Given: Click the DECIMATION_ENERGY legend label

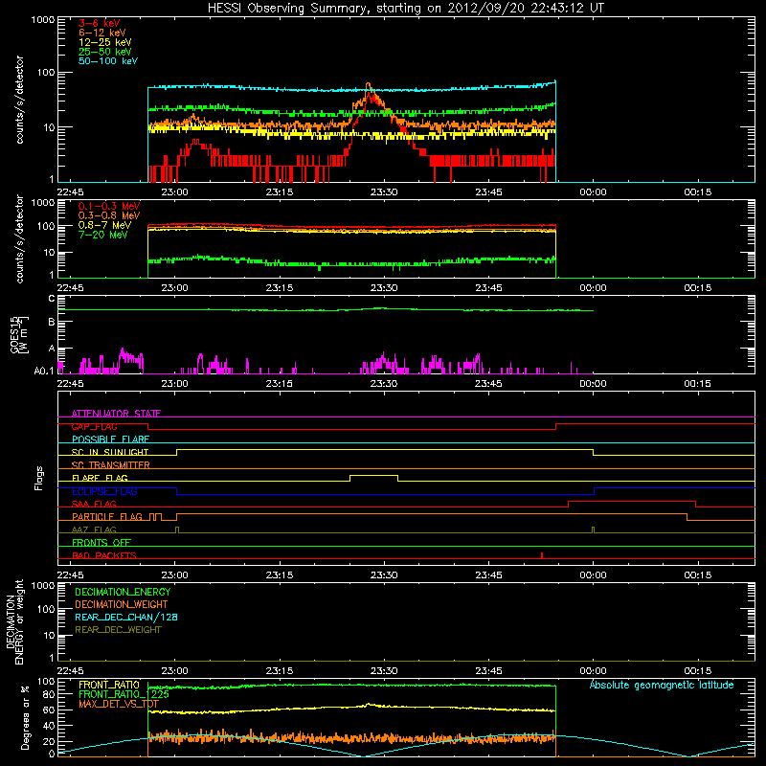Looking at the screenshot, I should pyautogui.click(x=123, y=592).
